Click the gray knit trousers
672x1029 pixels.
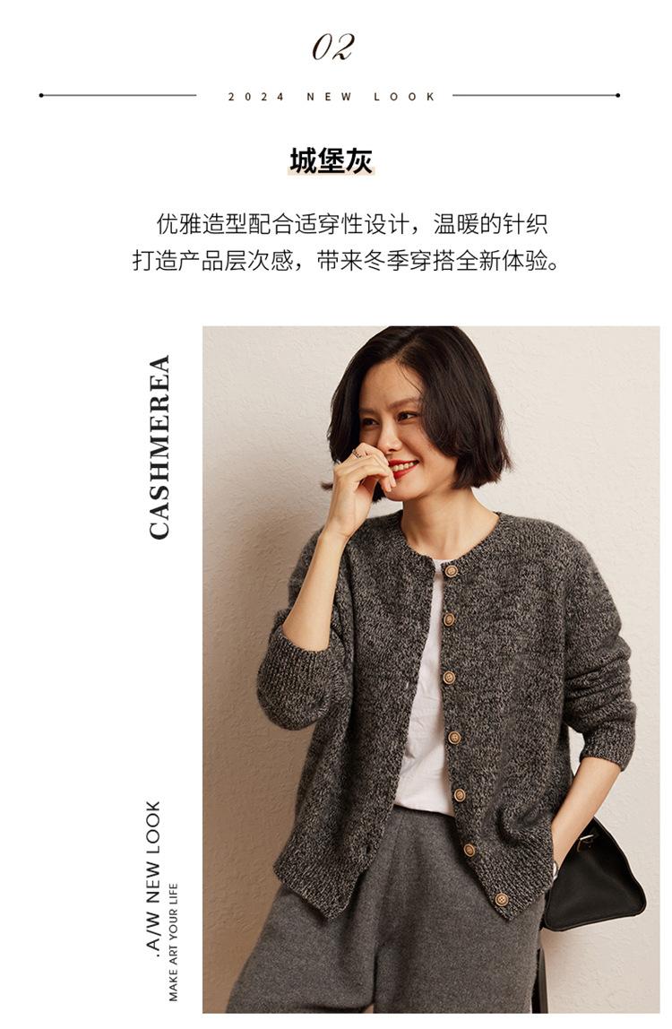pos(387,919)
